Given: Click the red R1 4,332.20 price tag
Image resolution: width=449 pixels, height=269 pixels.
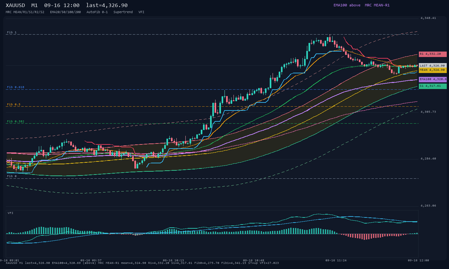Looking at the screenshot, I should click(x=433, y=54).
